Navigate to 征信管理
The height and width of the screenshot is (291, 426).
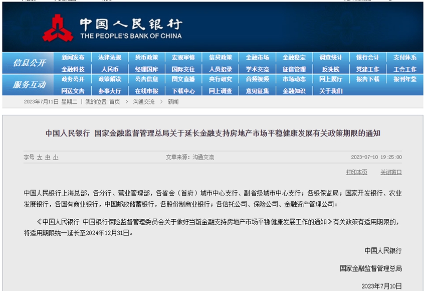tap(294, 69)
